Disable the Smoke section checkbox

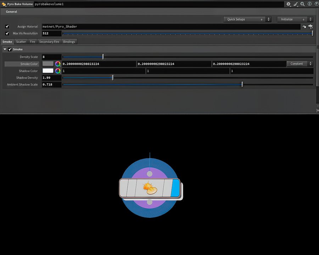(10, 49)
